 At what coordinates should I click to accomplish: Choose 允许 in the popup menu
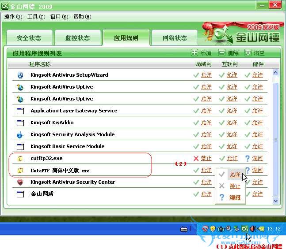point(235,175)
